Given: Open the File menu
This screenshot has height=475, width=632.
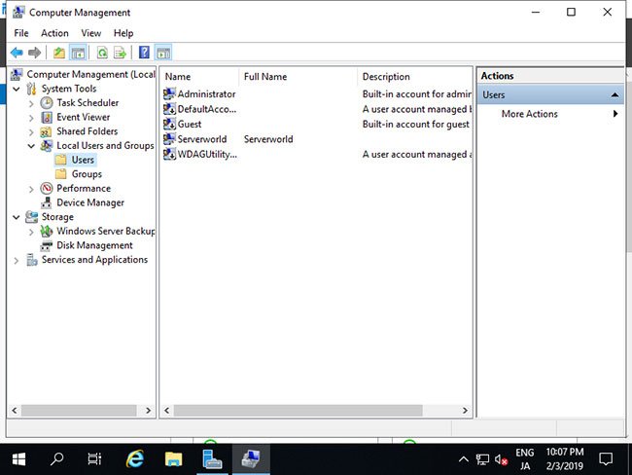Looking at the screenshot, I should point(21,33).
